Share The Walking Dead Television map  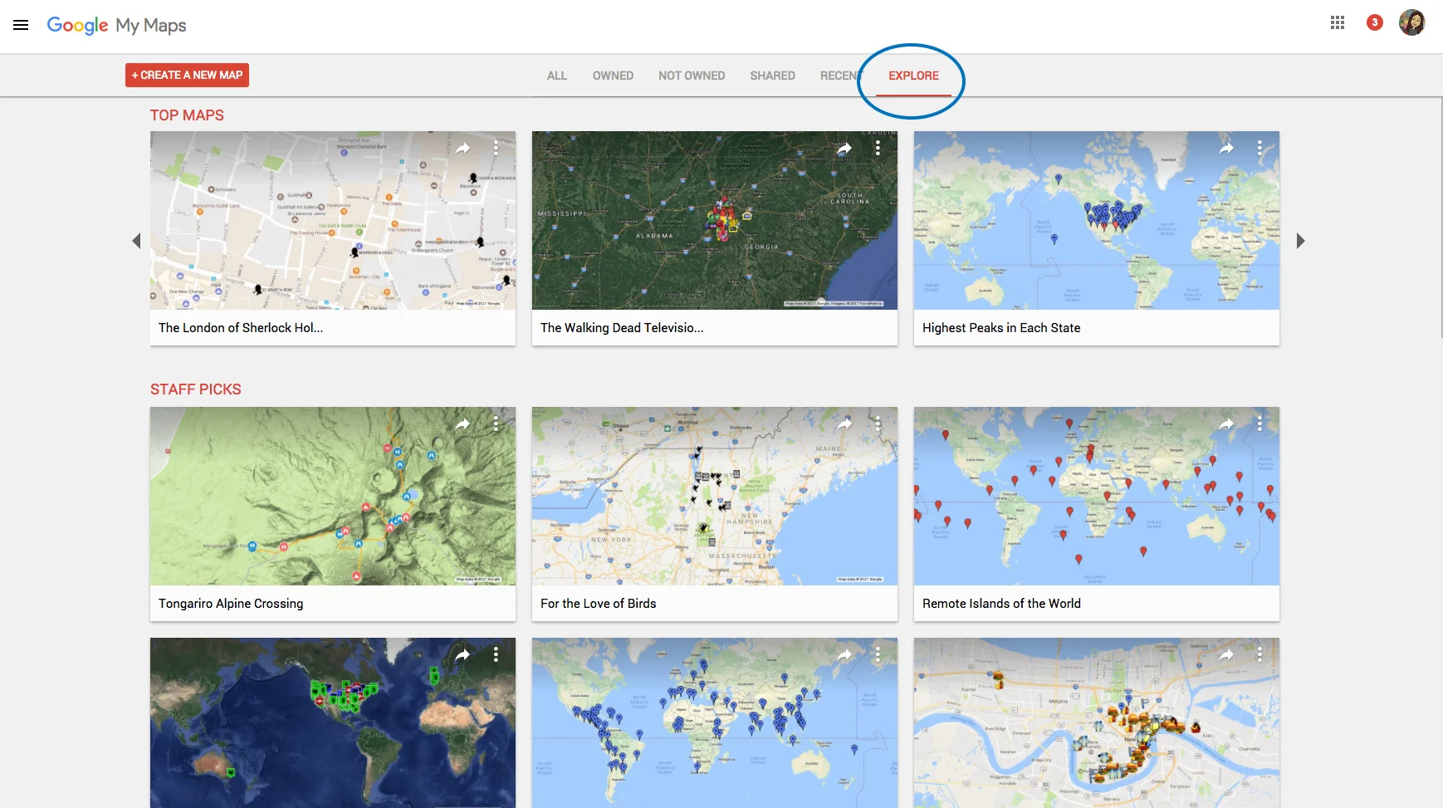(844, 149)
